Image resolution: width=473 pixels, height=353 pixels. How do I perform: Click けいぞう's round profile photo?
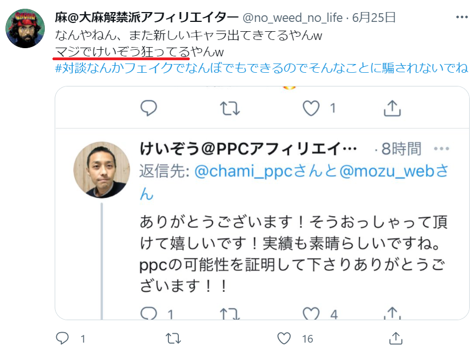(102, 170)
